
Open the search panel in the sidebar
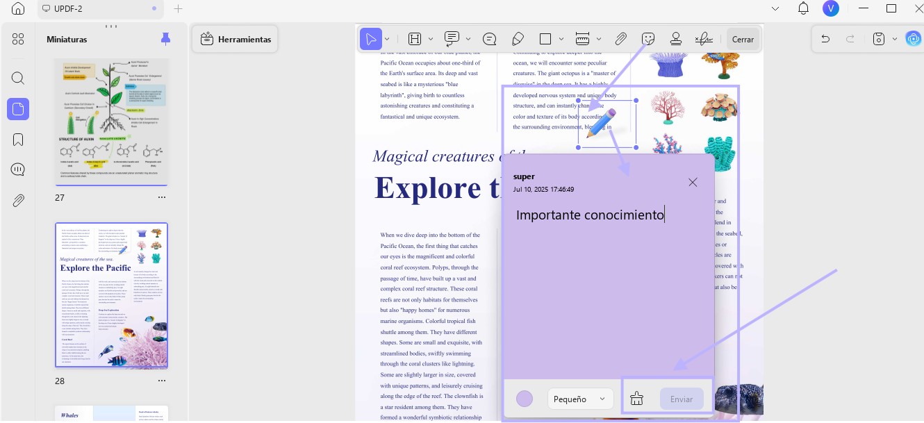pyautogui.click(x=18, y=78)
